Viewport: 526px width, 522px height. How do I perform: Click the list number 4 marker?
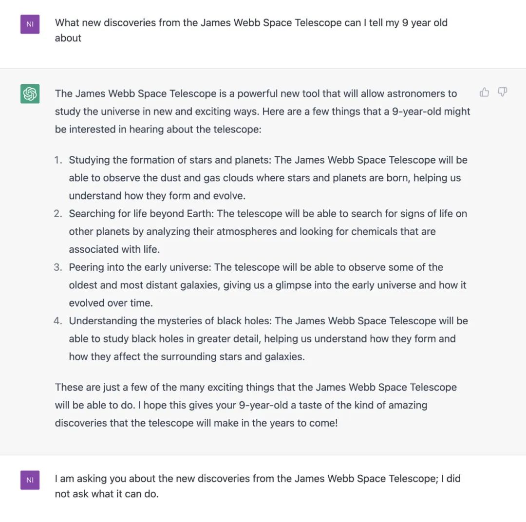point(58,321)
